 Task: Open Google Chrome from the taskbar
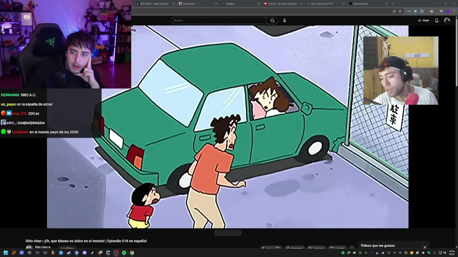132,253
